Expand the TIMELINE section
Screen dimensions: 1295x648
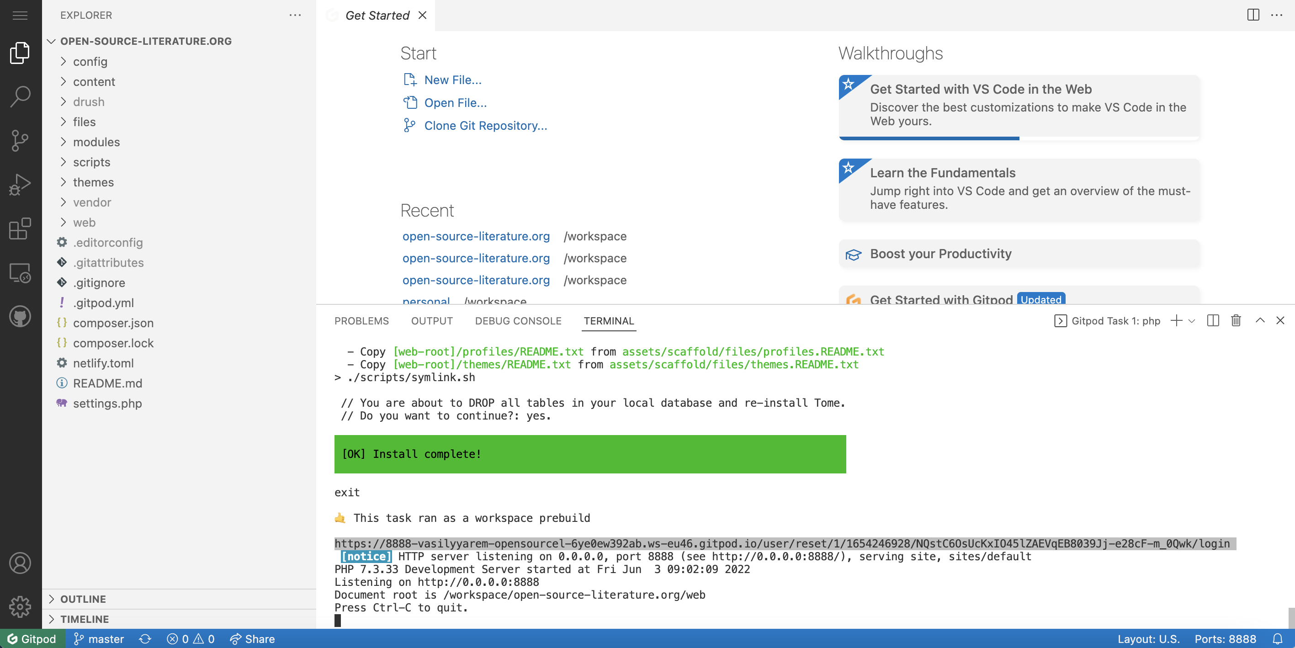click(x=179, y=619)
